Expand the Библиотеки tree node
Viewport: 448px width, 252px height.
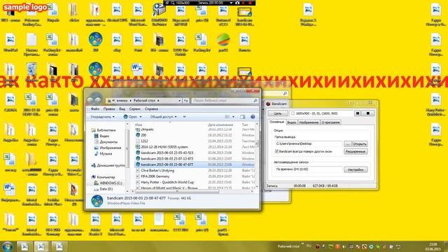click(106, 130)
